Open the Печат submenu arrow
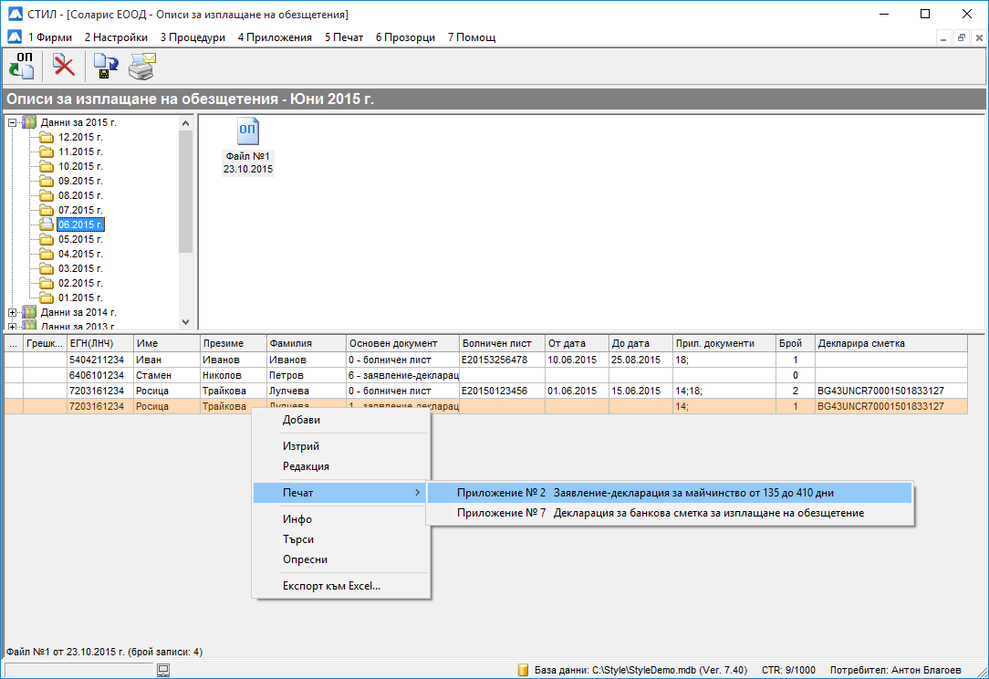 (x=418, y=493)
